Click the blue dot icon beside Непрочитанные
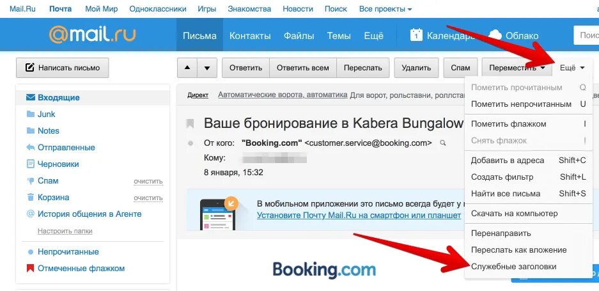 click(31, 252)
